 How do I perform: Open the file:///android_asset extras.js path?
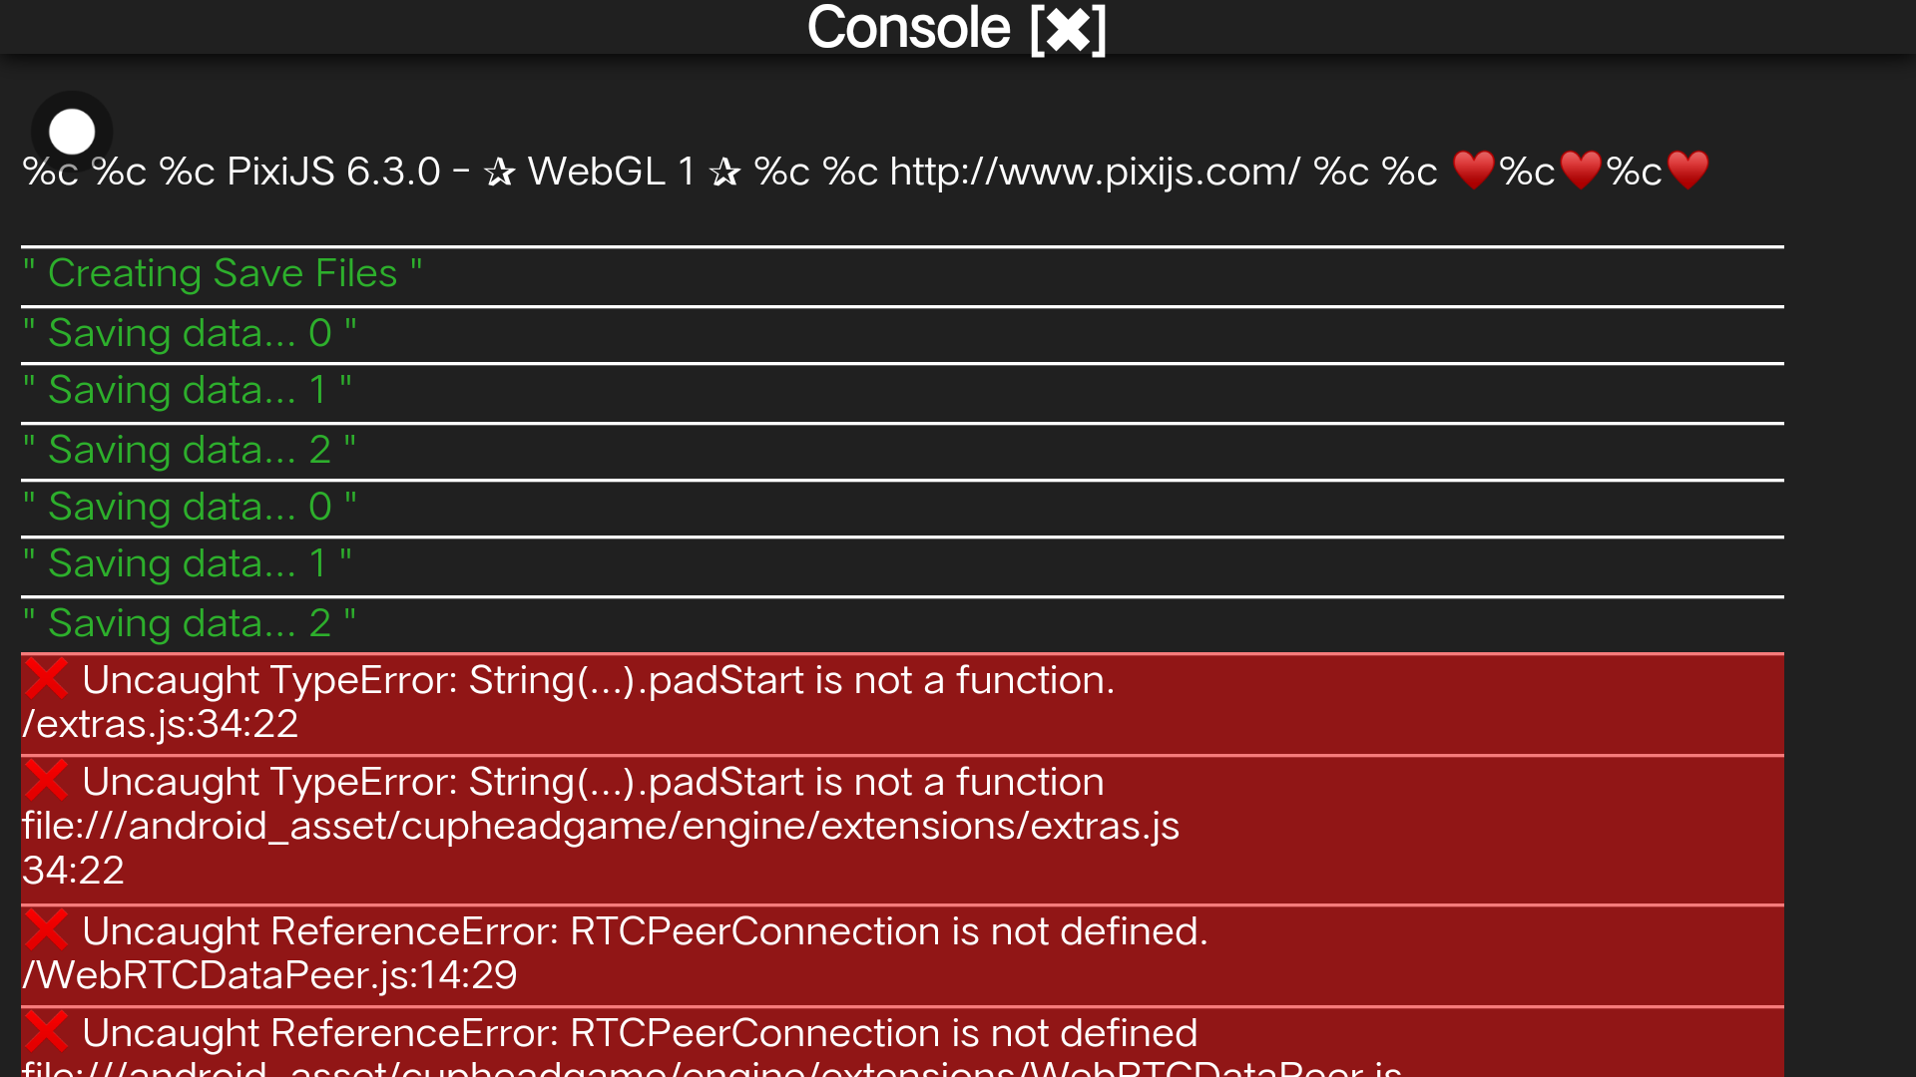[x=601, y=826]
